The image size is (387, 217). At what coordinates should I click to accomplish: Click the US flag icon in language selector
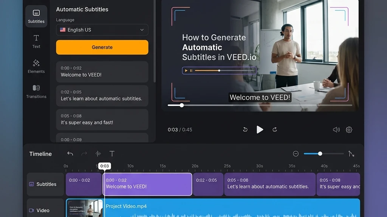point(63,30)
